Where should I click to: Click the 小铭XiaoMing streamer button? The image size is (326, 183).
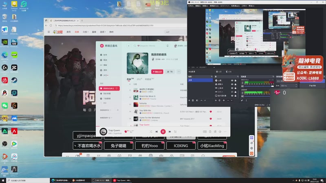(x=212, y=146)
